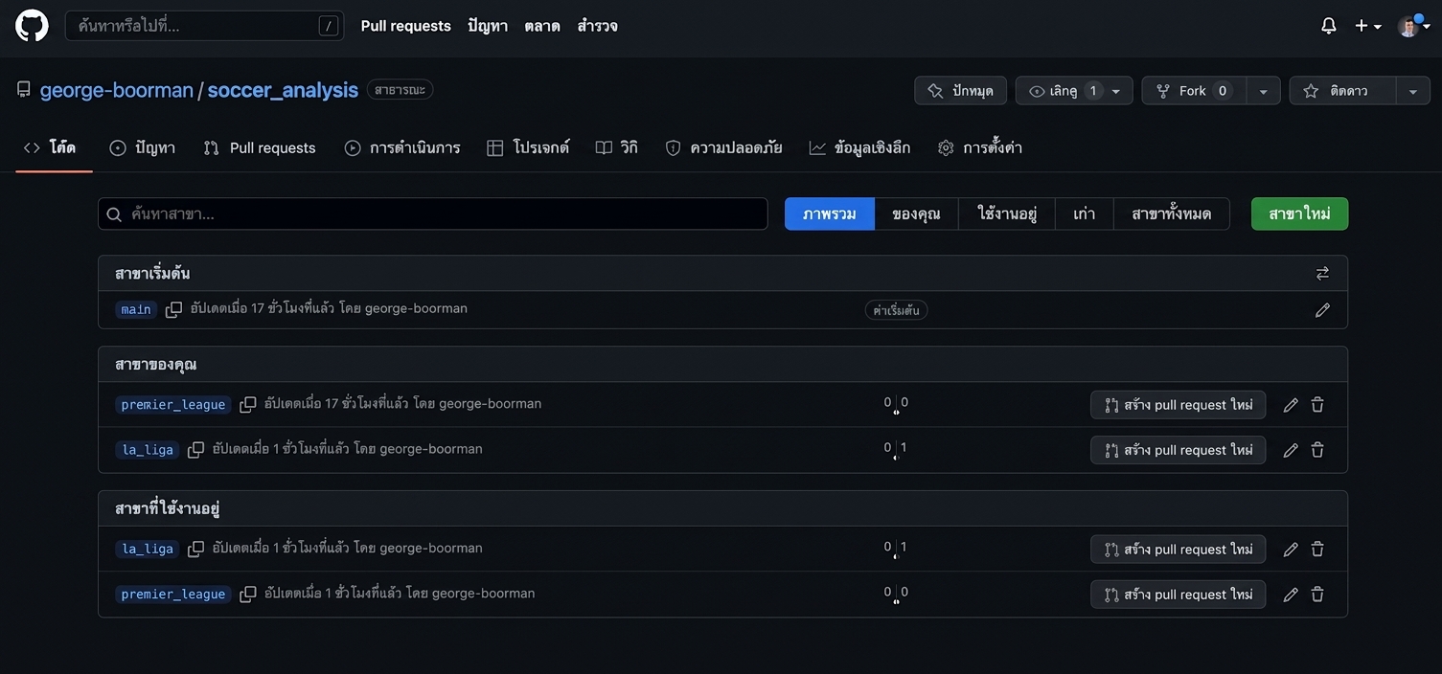Focus the ค้นหาสาขา search field
This screenshot has width=1442, height=674.
pos(433,213)
